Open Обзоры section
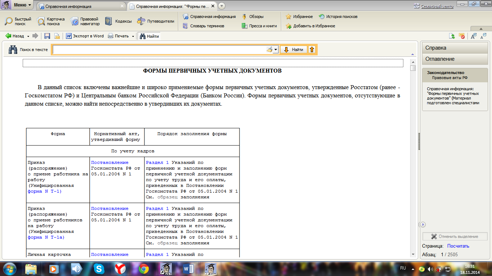 (252, 17)
